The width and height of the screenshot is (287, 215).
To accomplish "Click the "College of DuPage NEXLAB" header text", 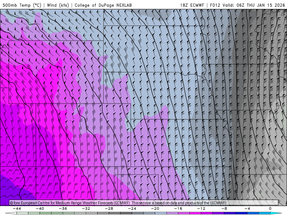I will coord(103,5).
